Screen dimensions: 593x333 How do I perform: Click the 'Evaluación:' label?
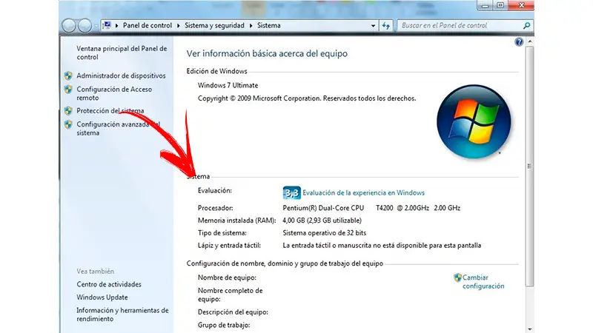(x=214, y=191)
